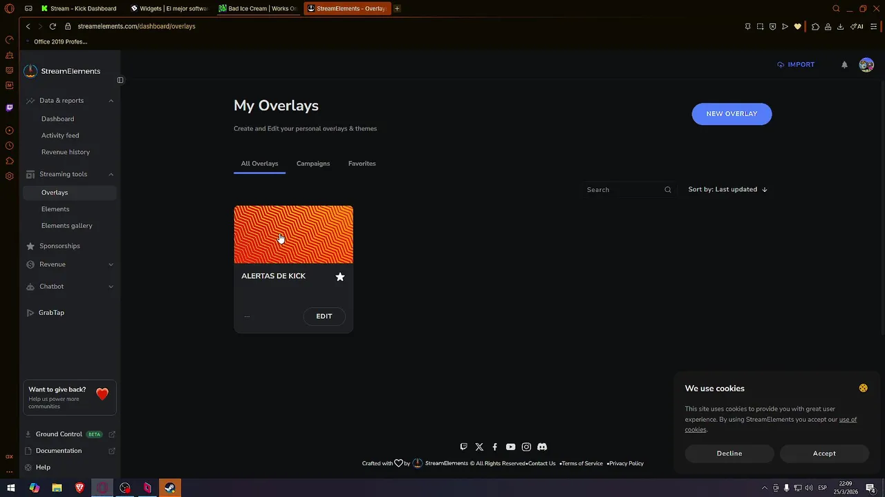
Task: Open Brave browser from the taskbar
Action: [x=80, y=488]
